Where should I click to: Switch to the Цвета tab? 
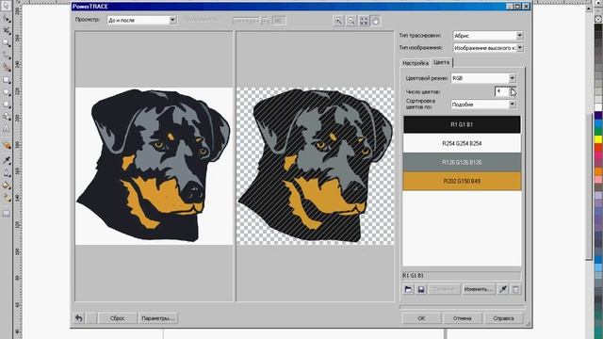(442, 62)
